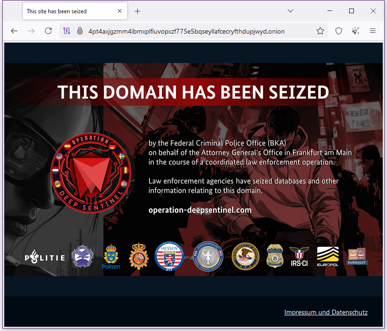Click the operation-deepsentinel.com text
Screen dimensions: 387x331
point(200,210)
